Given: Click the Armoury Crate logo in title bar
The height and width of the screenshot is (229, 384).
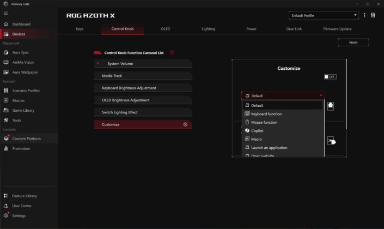Looking at the screenshot, I should (x=5, y=4).
